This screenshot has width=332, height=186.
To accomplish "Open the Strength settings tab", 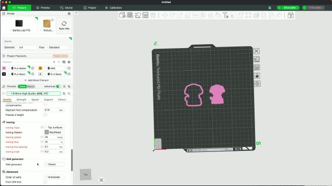I will pos(21,100).
